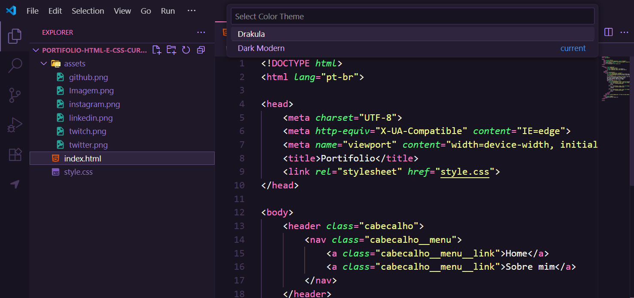Click the HTML5 icon beside index.html
Image resolution: width=634 pixels, height=298 pixels.
tap(55, 158)
